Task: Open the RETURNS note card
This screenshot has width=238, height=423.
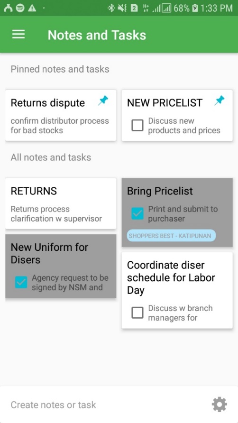Action: [61, 204]
